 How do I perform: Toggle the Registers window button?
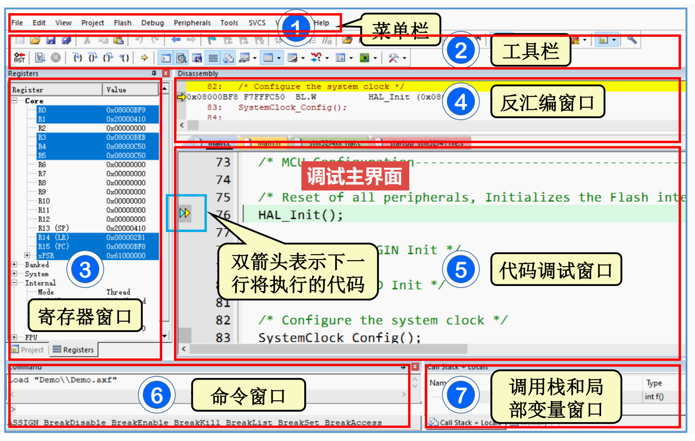(213, 58)
